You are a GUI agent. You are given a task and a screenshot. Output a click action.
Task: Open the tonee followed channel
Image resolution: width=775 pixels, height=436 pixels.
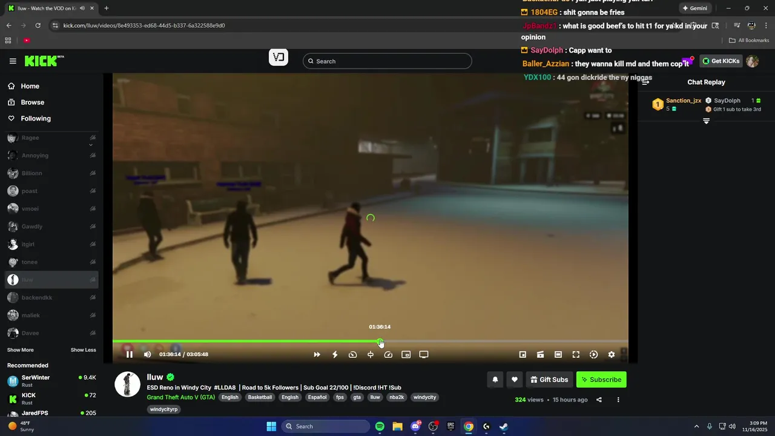tap(51, 262)
